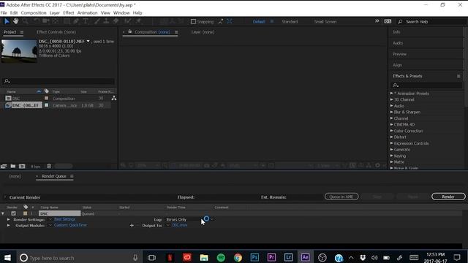Click the Interpret Footage icon in Project panel

(x=4, y=166)
